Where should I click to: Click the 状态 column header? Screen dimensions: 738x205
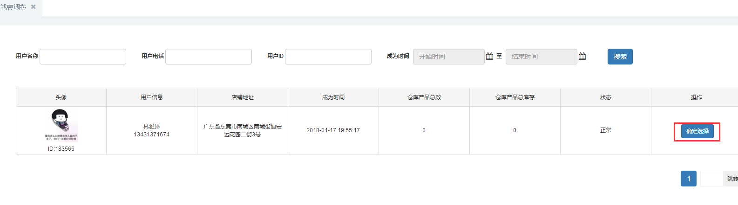pos(606,97)
